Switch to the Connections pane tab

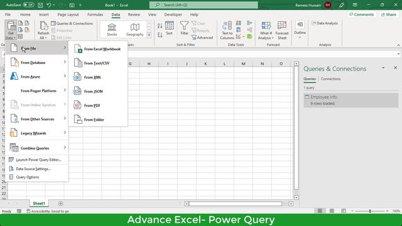pyautogui.click(x=330, y=79)
